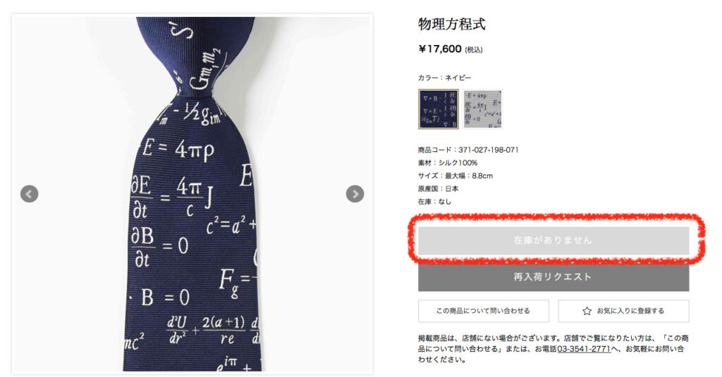Click the 在庫：なし stock status line
The width and height of the screenshot is (722, 377).
[x=434, y=201]
